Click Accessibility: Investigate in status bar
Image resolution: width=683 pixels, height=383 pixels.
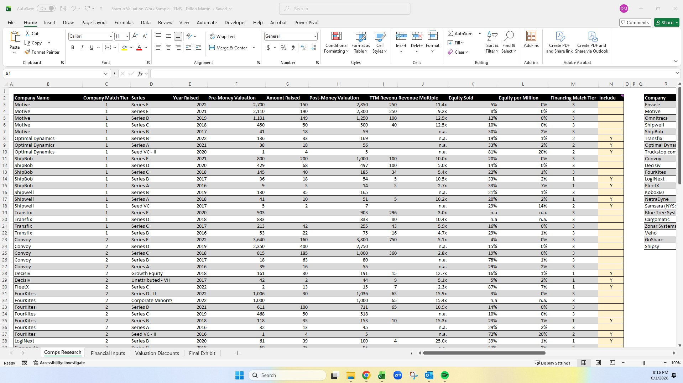[59, 363]
